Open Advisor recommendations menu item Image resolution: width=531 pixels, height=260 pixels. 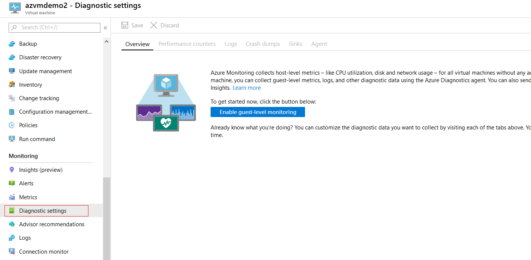point(52,224)
